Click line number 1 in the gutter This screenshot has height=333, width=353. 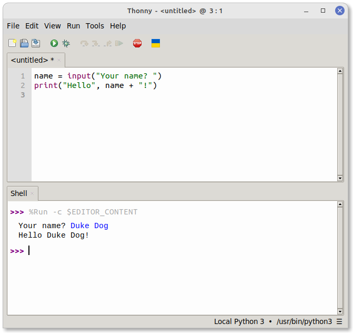[x=23, y=76]
